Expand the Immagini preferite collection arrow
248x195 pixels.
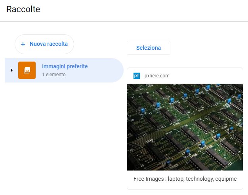pyautogui.click(x=11, y=70)
